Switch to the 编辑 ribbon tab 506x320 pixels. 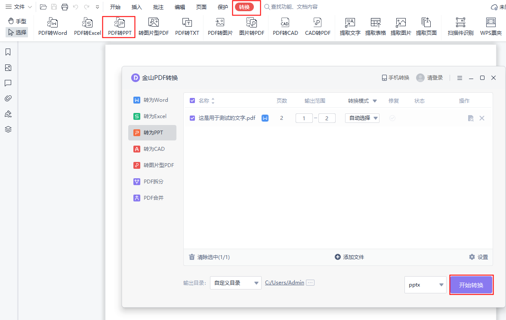coord(180,7)
